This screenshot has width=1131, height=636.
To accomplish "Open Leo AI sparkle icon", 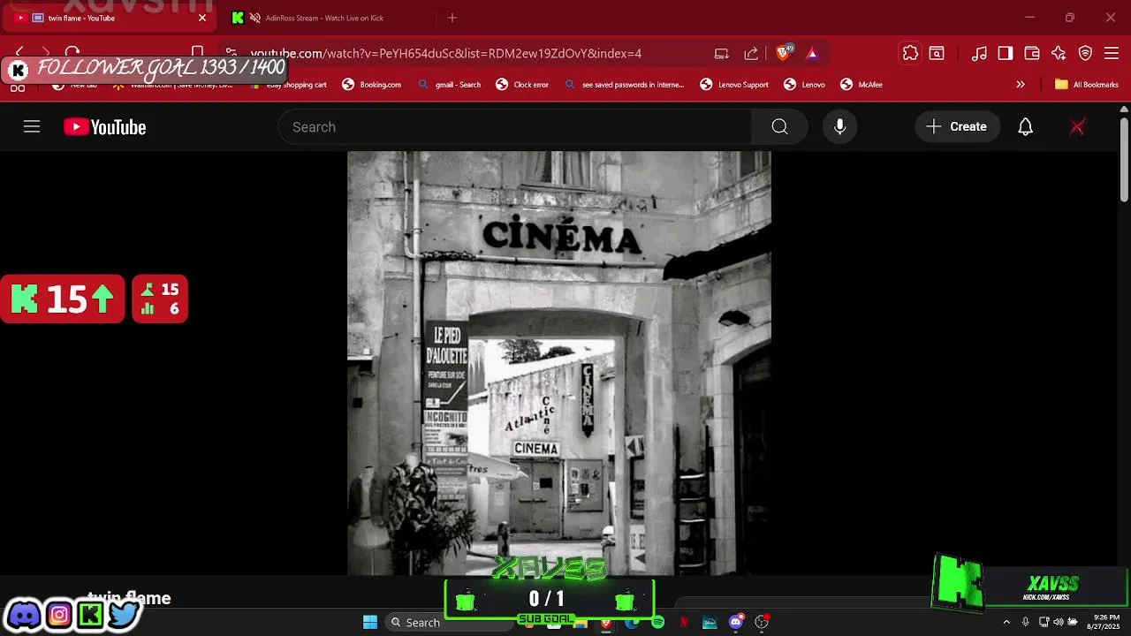I will point(1059,54).
